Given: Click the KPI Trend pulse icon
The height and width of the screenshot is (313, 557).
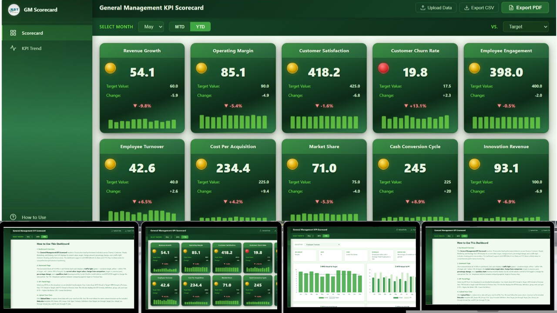Looking at the screenshot, I should (13, 48).
